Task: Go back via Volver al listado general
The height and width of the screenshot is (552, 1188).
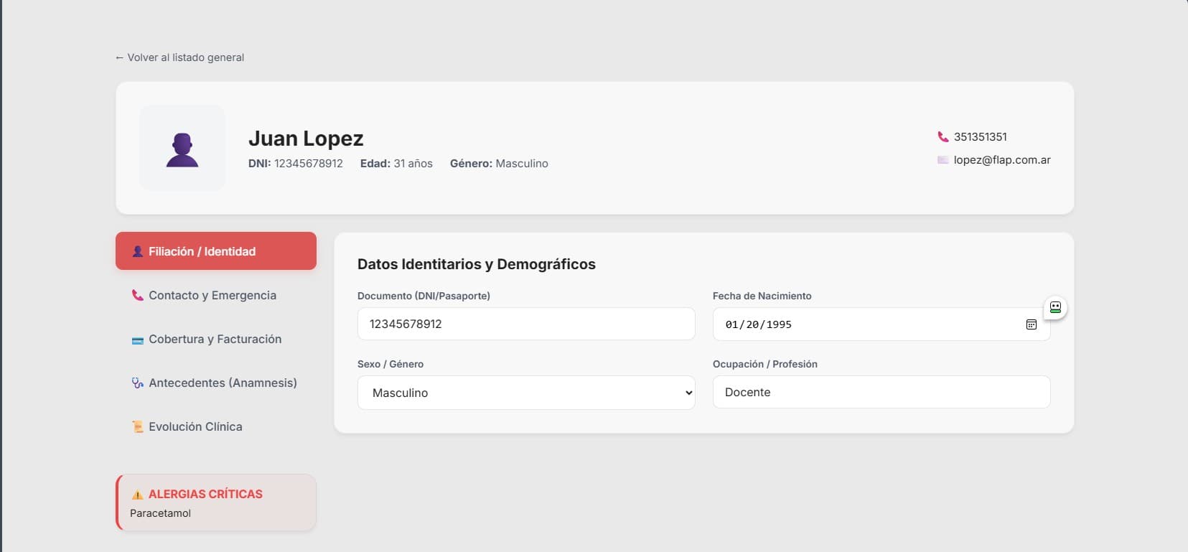Action: click(x=179, y=57)
